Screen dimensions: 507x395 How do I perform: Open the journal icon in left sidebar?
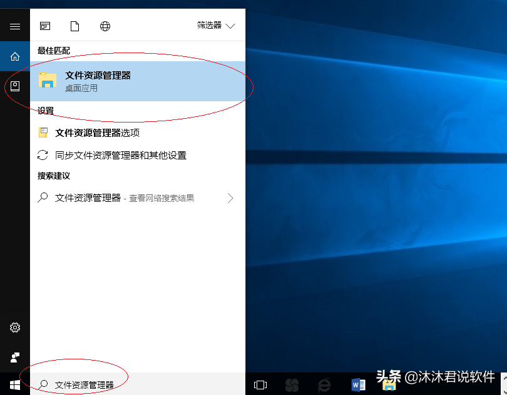click(x=14, y=86)
